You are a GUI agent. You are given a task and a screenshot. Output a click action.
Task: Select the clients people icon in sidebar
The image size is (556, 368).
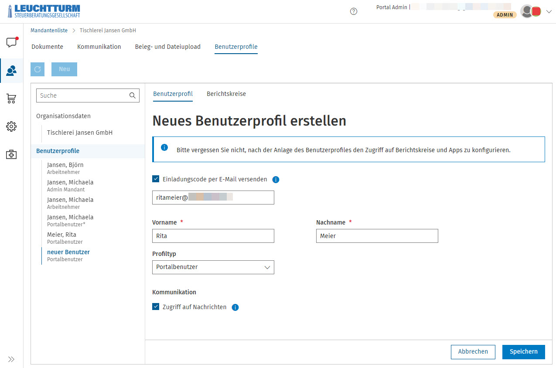(x=11, y=71)
